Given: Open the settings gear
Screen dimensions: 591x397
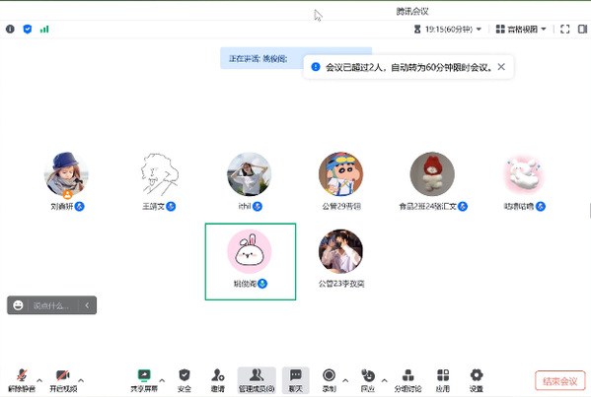Looking at the screenshot, I should pyautogui.click(x=477, y=380).
